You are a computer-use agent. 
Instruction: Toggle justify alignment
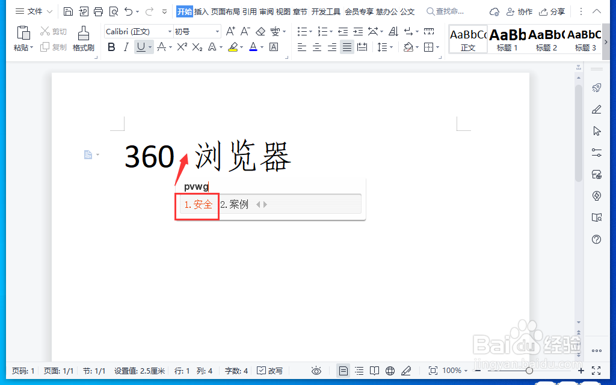tap(347, 47)
